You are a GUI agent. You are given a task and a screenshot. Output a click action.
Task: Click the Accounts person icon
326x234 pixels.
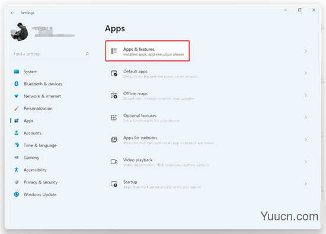point(17,133)
